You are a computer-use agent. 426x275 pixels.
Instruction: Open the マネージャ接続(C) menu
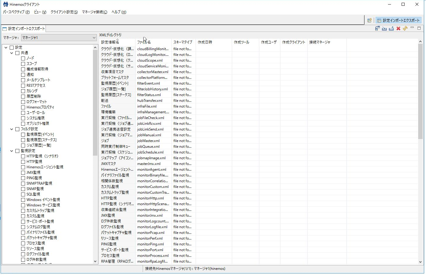94,12
